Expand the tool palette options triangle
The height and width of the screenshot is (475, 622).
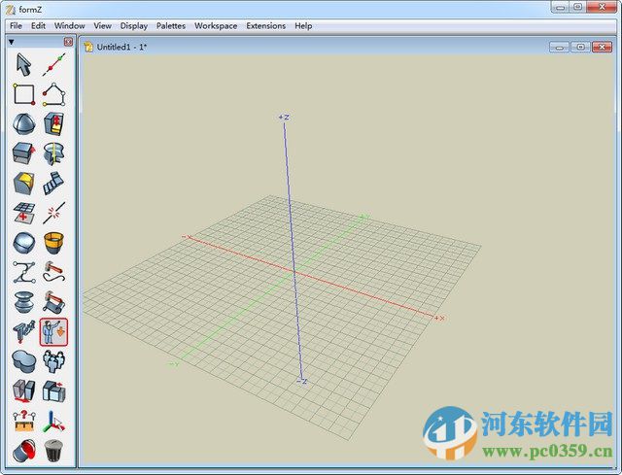pos(11,42)
